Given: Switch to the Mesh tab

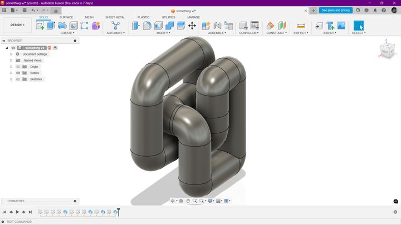Looking at the screenshot, I should (x=89, y=17).
